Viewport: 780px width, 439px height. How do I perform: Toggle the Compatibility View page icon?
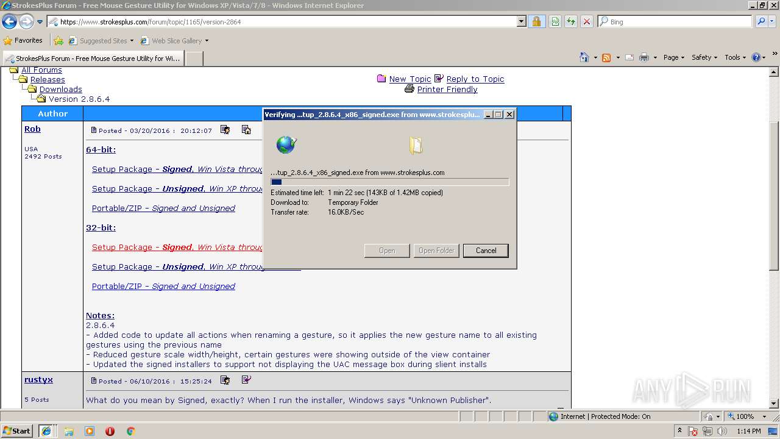555,22
